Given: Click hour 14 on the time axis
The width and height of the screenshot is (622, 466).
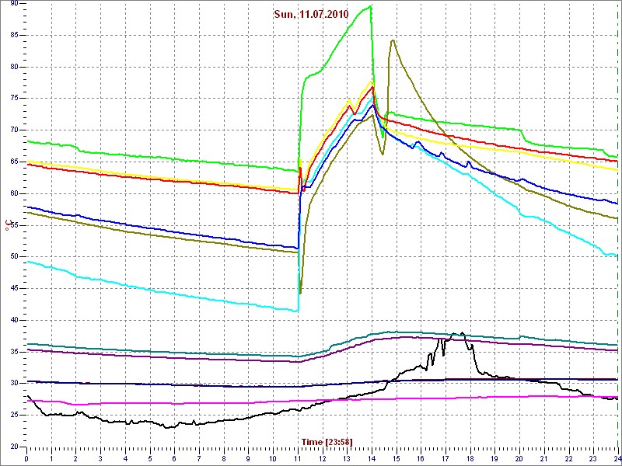Looking at the screenshot, I should click(x=372, y=458).
